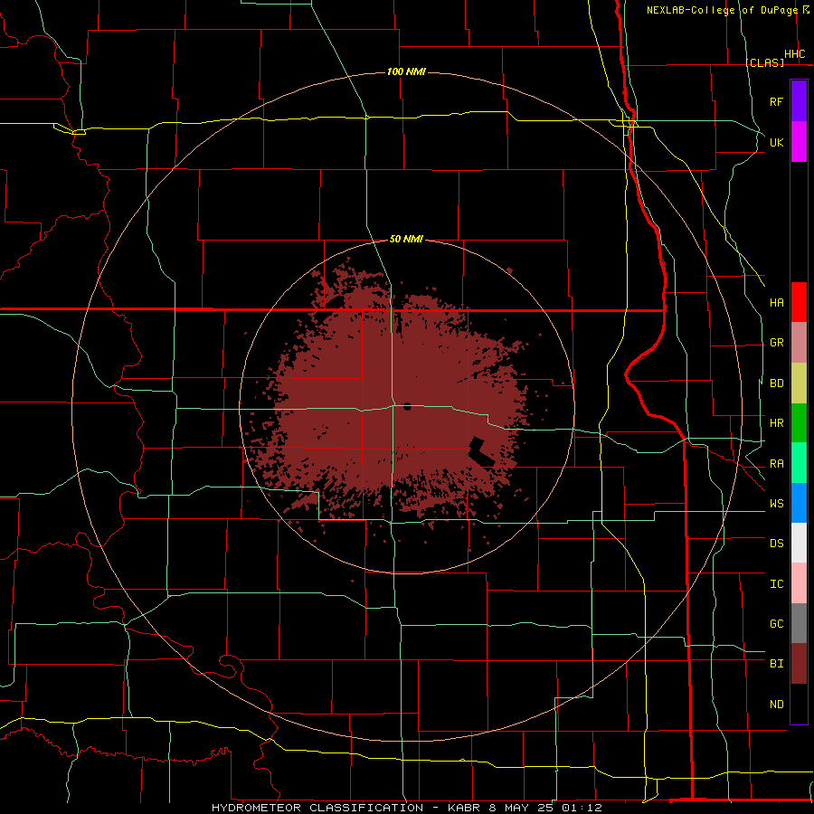Click the 8 MAY 25 date text
This screenshot has width=814, height=814.
coord(521,808)
